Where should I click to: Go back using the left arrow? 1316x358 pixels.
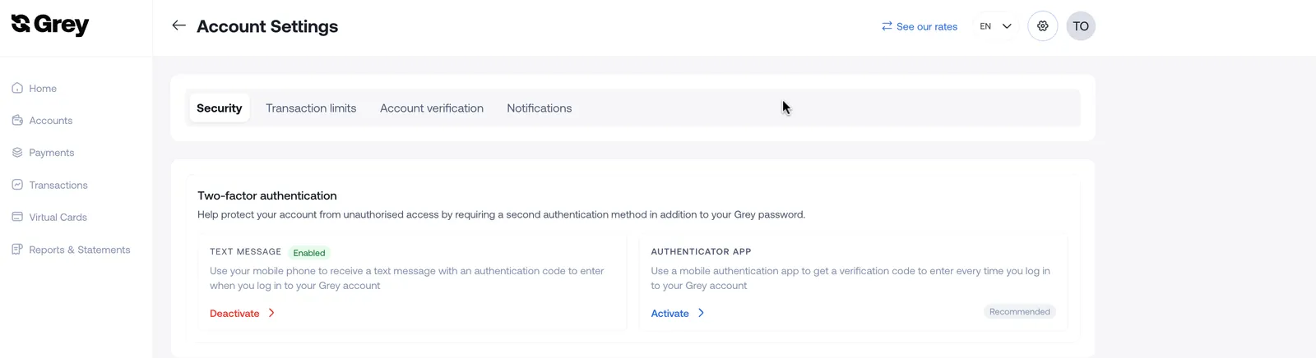[x=178, y=25]
